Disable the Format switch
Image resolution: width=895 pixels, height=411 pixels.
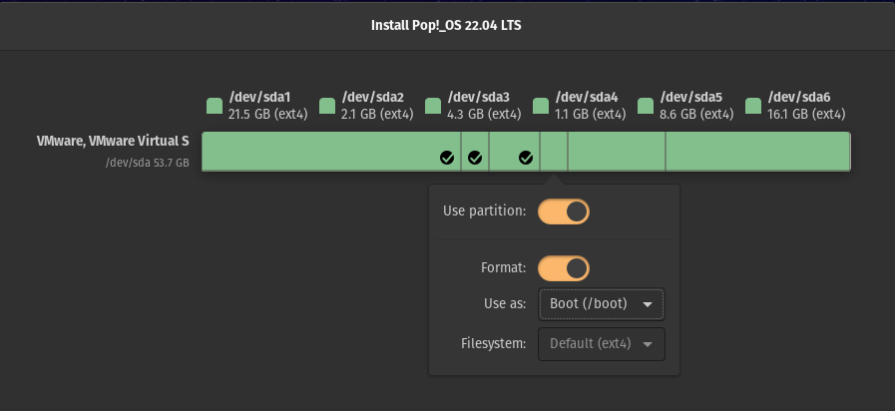click(564, 268)
